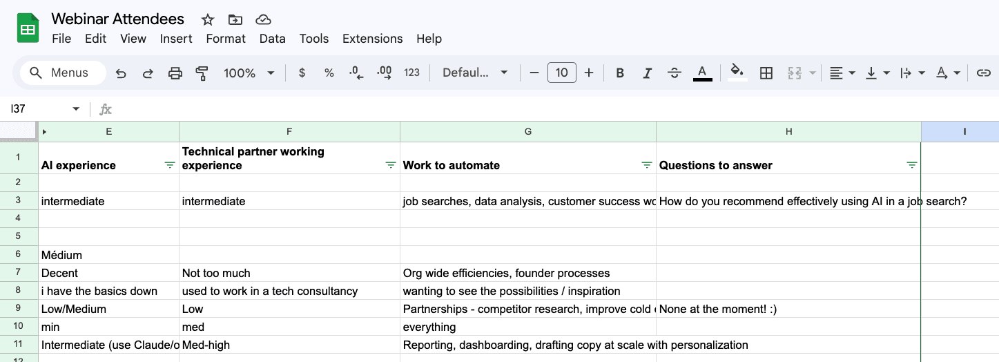Click the Name box showing I37
This screenshot has height=362, width=999.
pyautogui.click(x=38, y=109)
